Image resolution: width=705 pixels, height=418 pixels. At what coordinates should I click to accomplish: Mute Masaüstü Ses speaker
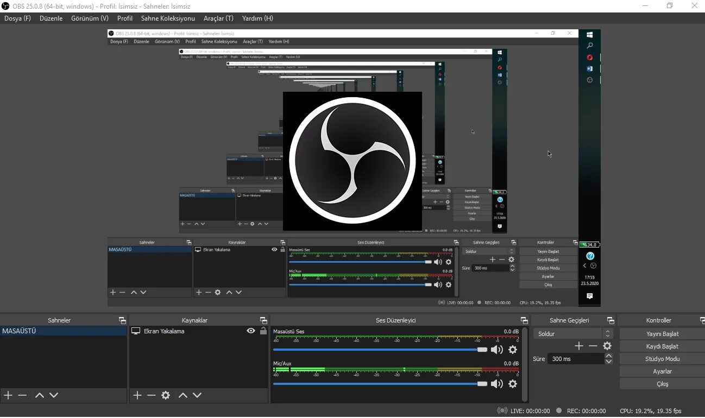[x=496, y=350]
